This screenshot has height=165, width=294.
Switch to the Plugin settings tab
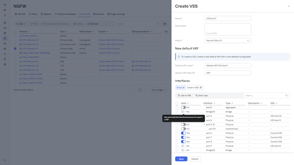(x=116, y=14)
